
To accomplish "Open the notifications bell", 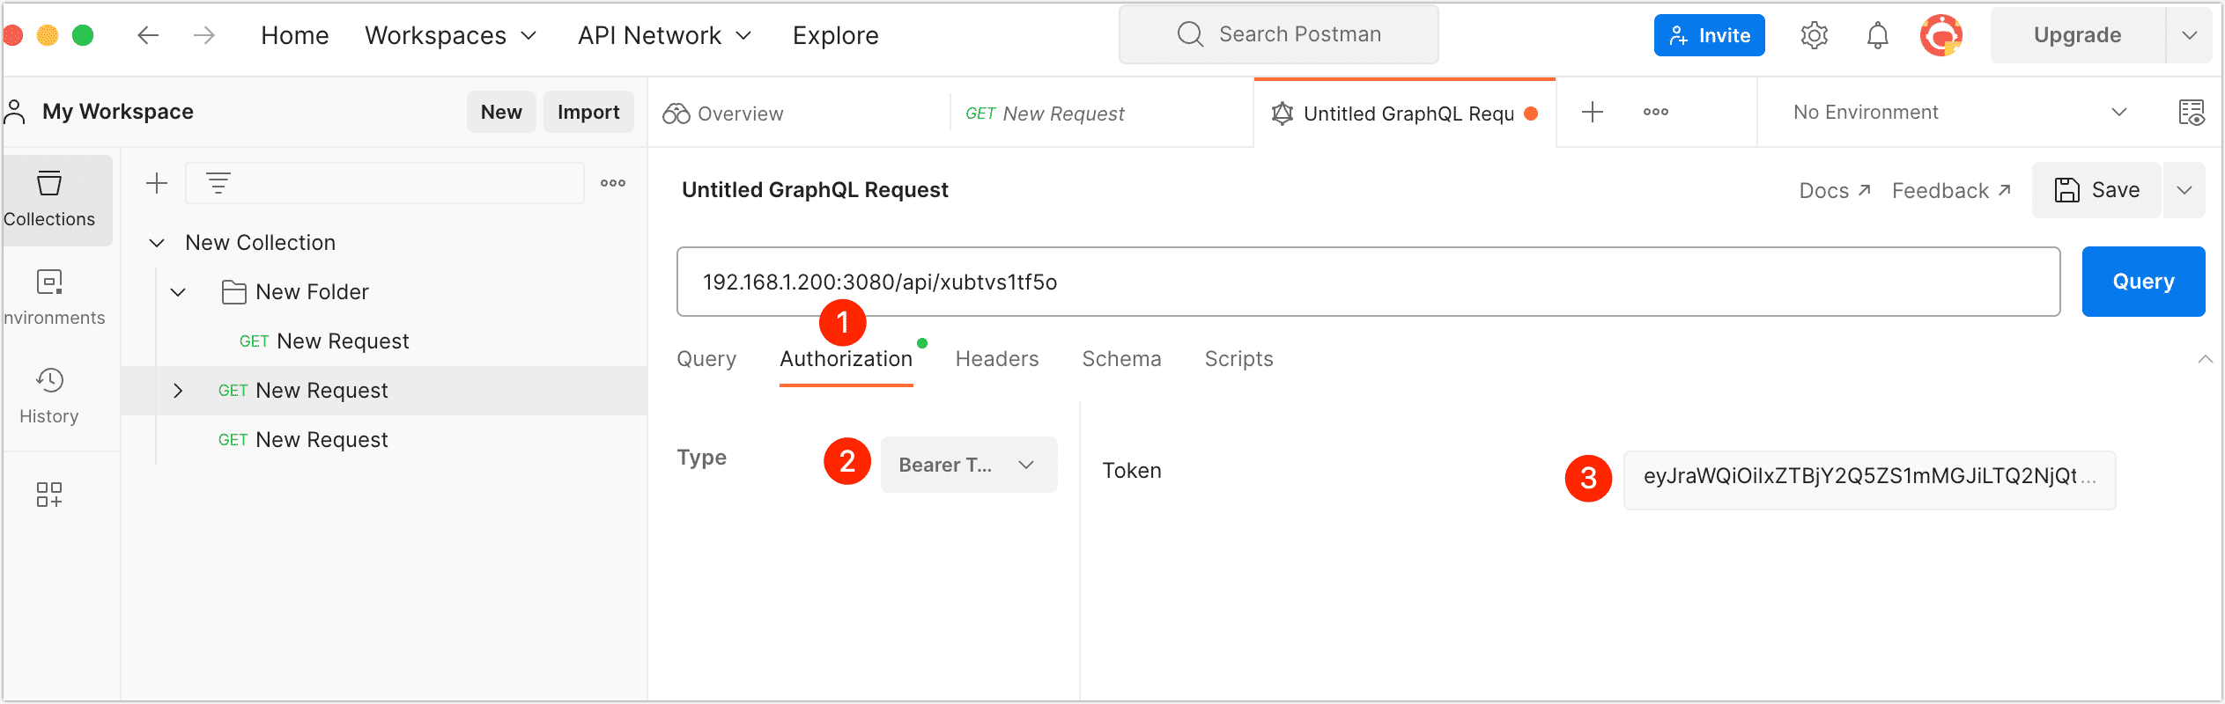I will 1877,35.
